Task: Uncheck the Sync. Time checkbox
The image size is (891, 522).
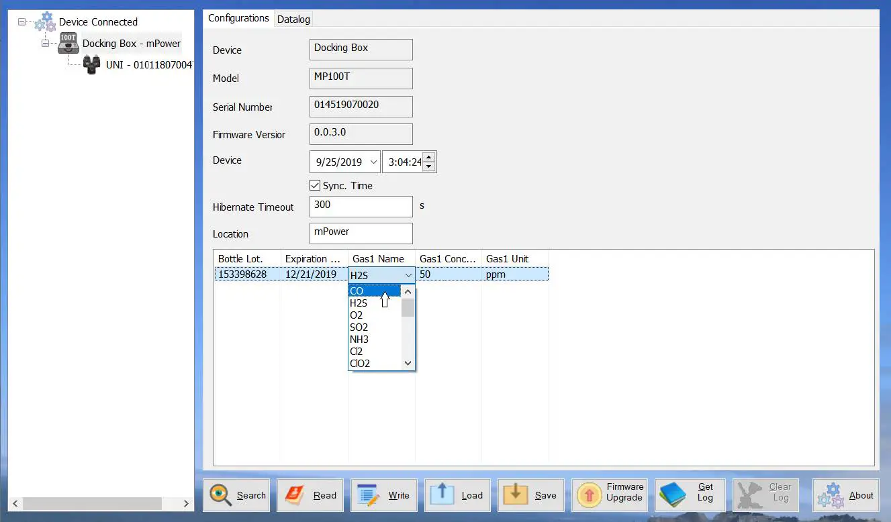Action: tap(314, 186)
